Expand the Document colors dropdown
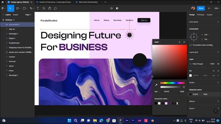Screen dimensions: 221x124 pos(162,99)
